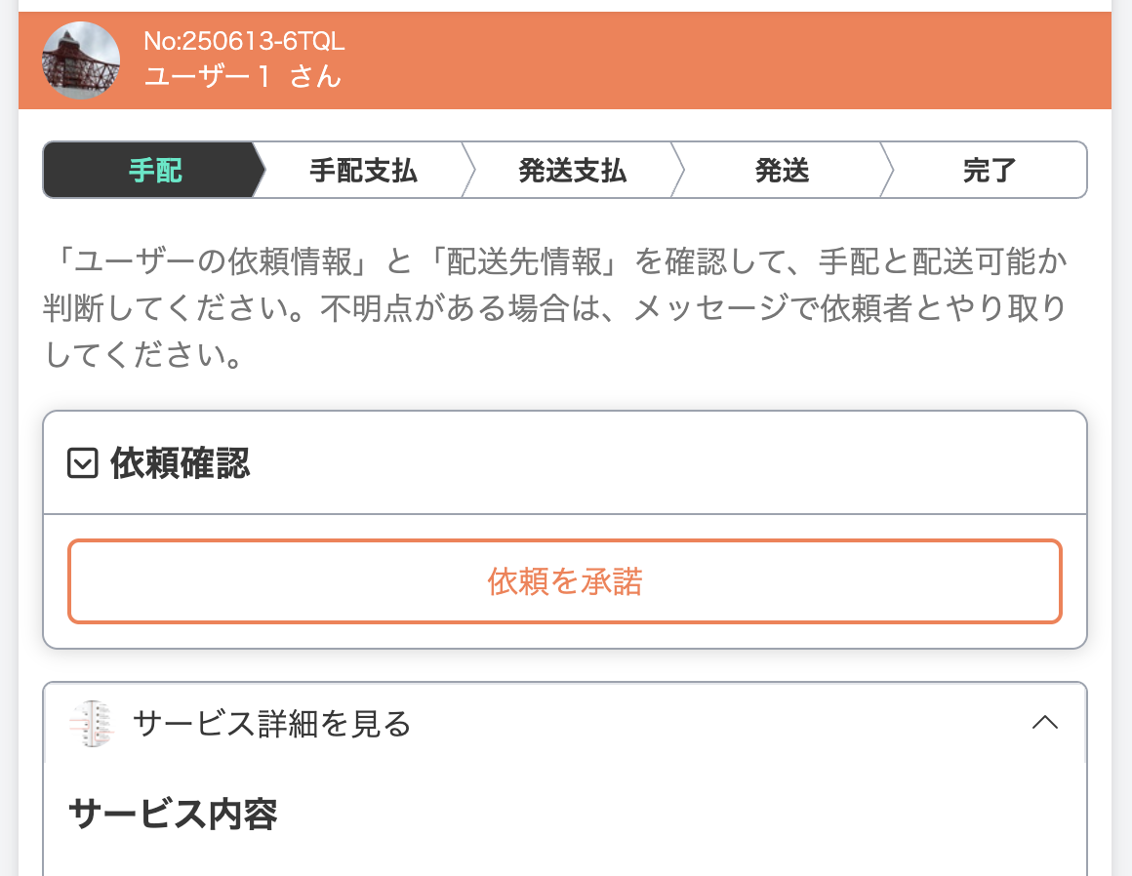Image resolution: width=1132 pixels, height=876 pixels.
Task: Click the service thumbnail next to サービス詳細を見る
Action: [93, 724]
